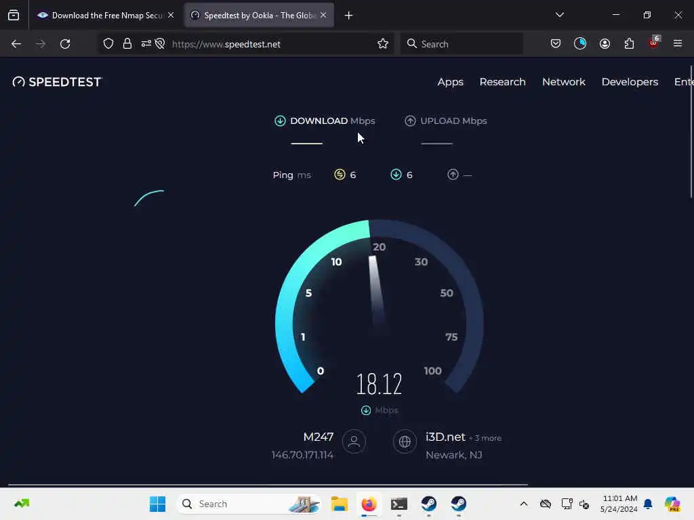
Task: Click the UPLOAD Mbps label
Action: (453, 121)
